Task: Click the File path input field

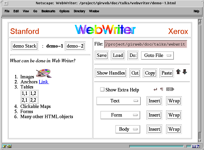Action: click(x=146, y=44)
